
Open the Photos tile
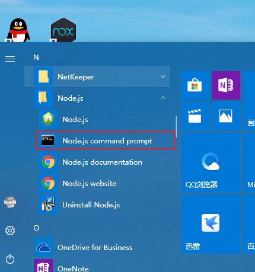click(226, 116)
